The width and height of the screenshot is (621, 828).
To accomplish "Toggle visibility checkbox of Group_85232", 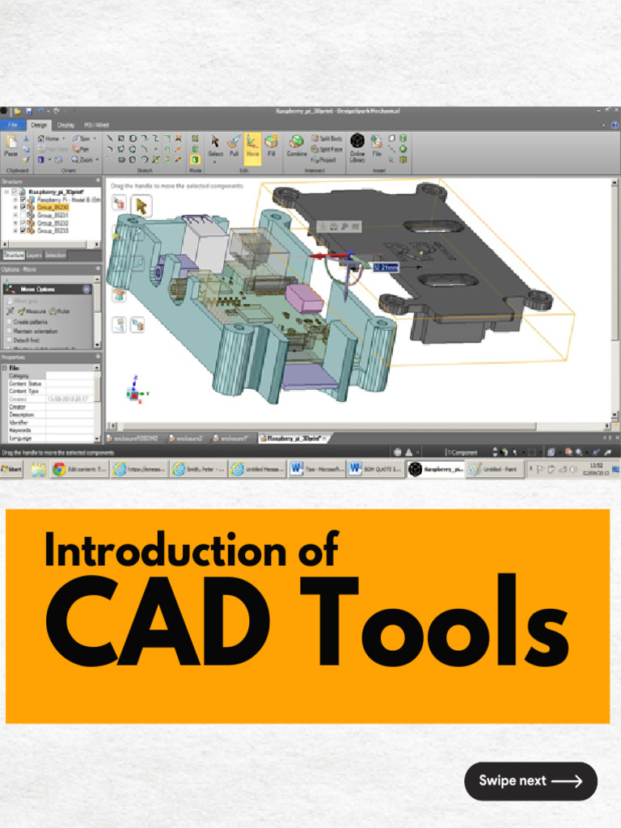I will click(x=23, y=223).
